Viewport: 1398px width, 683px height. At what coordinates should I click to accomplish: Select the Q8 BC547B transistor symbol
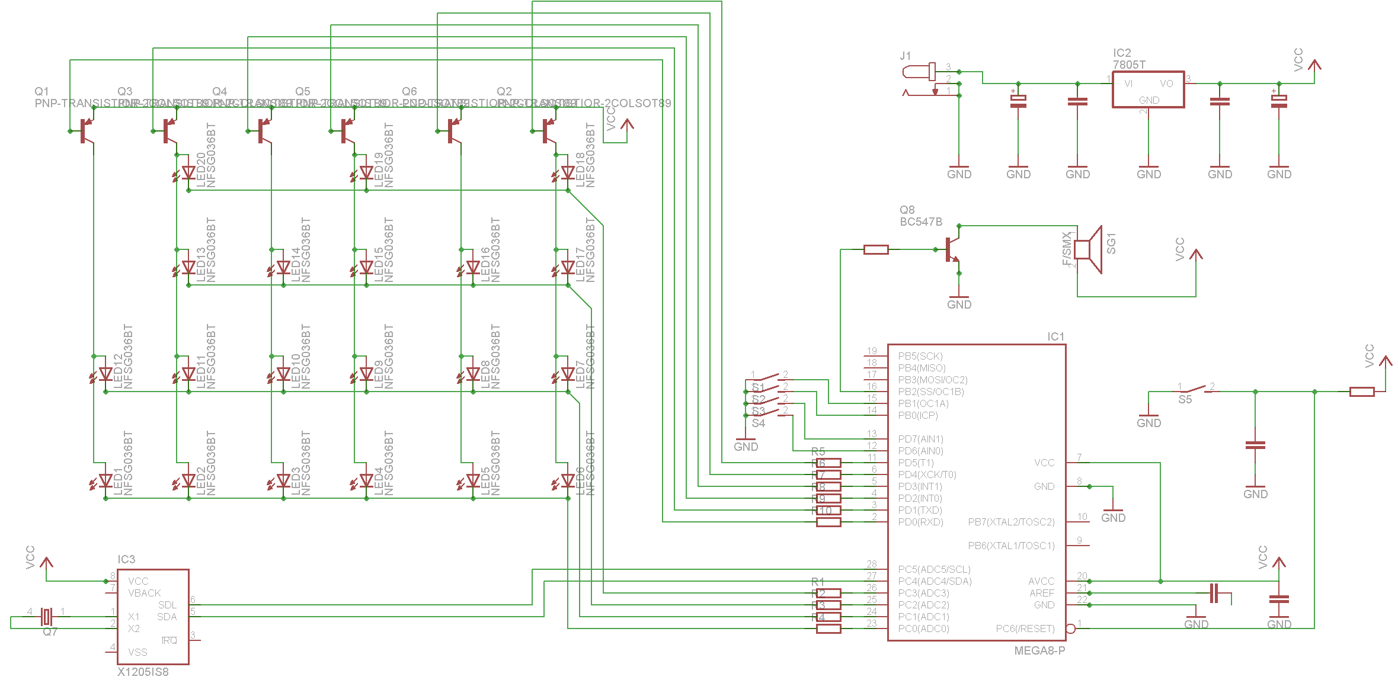click(951, 249)
